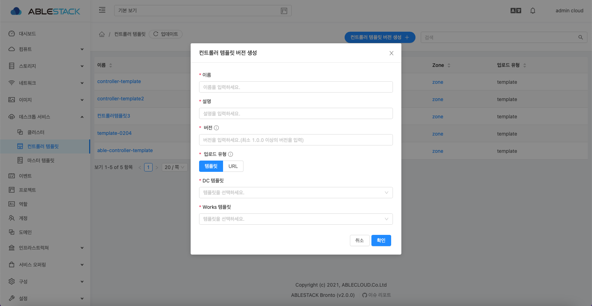Viewport: 592px width, 306px height.
Task: Open 마스터 템플릿 in the sidebar
Action: [41, 161]
